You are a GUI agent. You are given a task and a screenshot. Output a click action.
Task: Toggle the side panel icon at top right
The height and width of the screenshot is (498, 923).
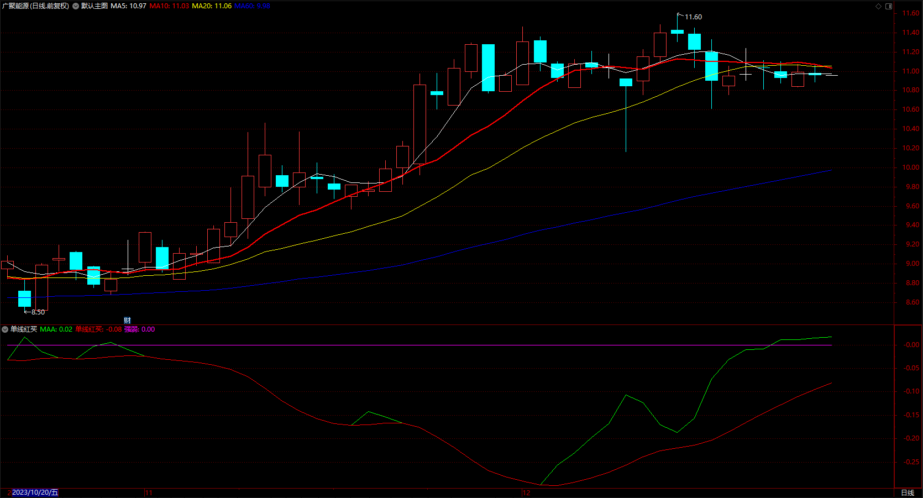coord(889,6)
